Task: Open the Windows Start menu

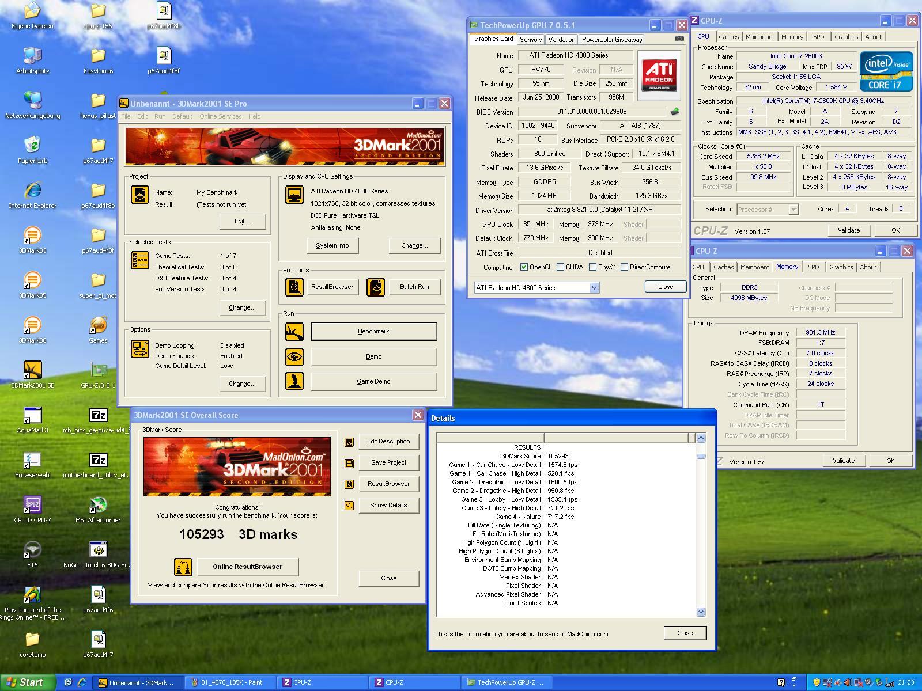Action: pos(28,682)
